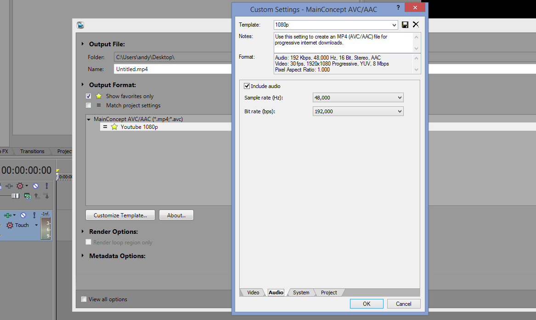Open dropdown arrow next to audio FX icon

(14, 215)
